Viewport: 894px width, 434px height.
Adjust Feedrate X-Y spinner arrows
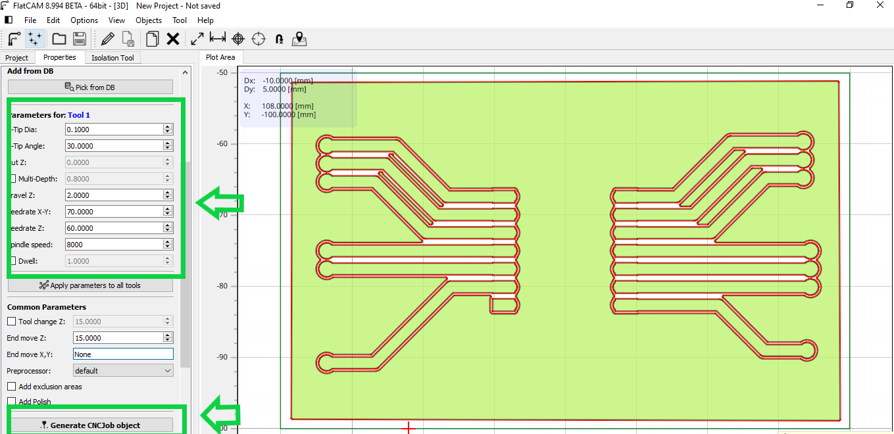pos(168,212)
